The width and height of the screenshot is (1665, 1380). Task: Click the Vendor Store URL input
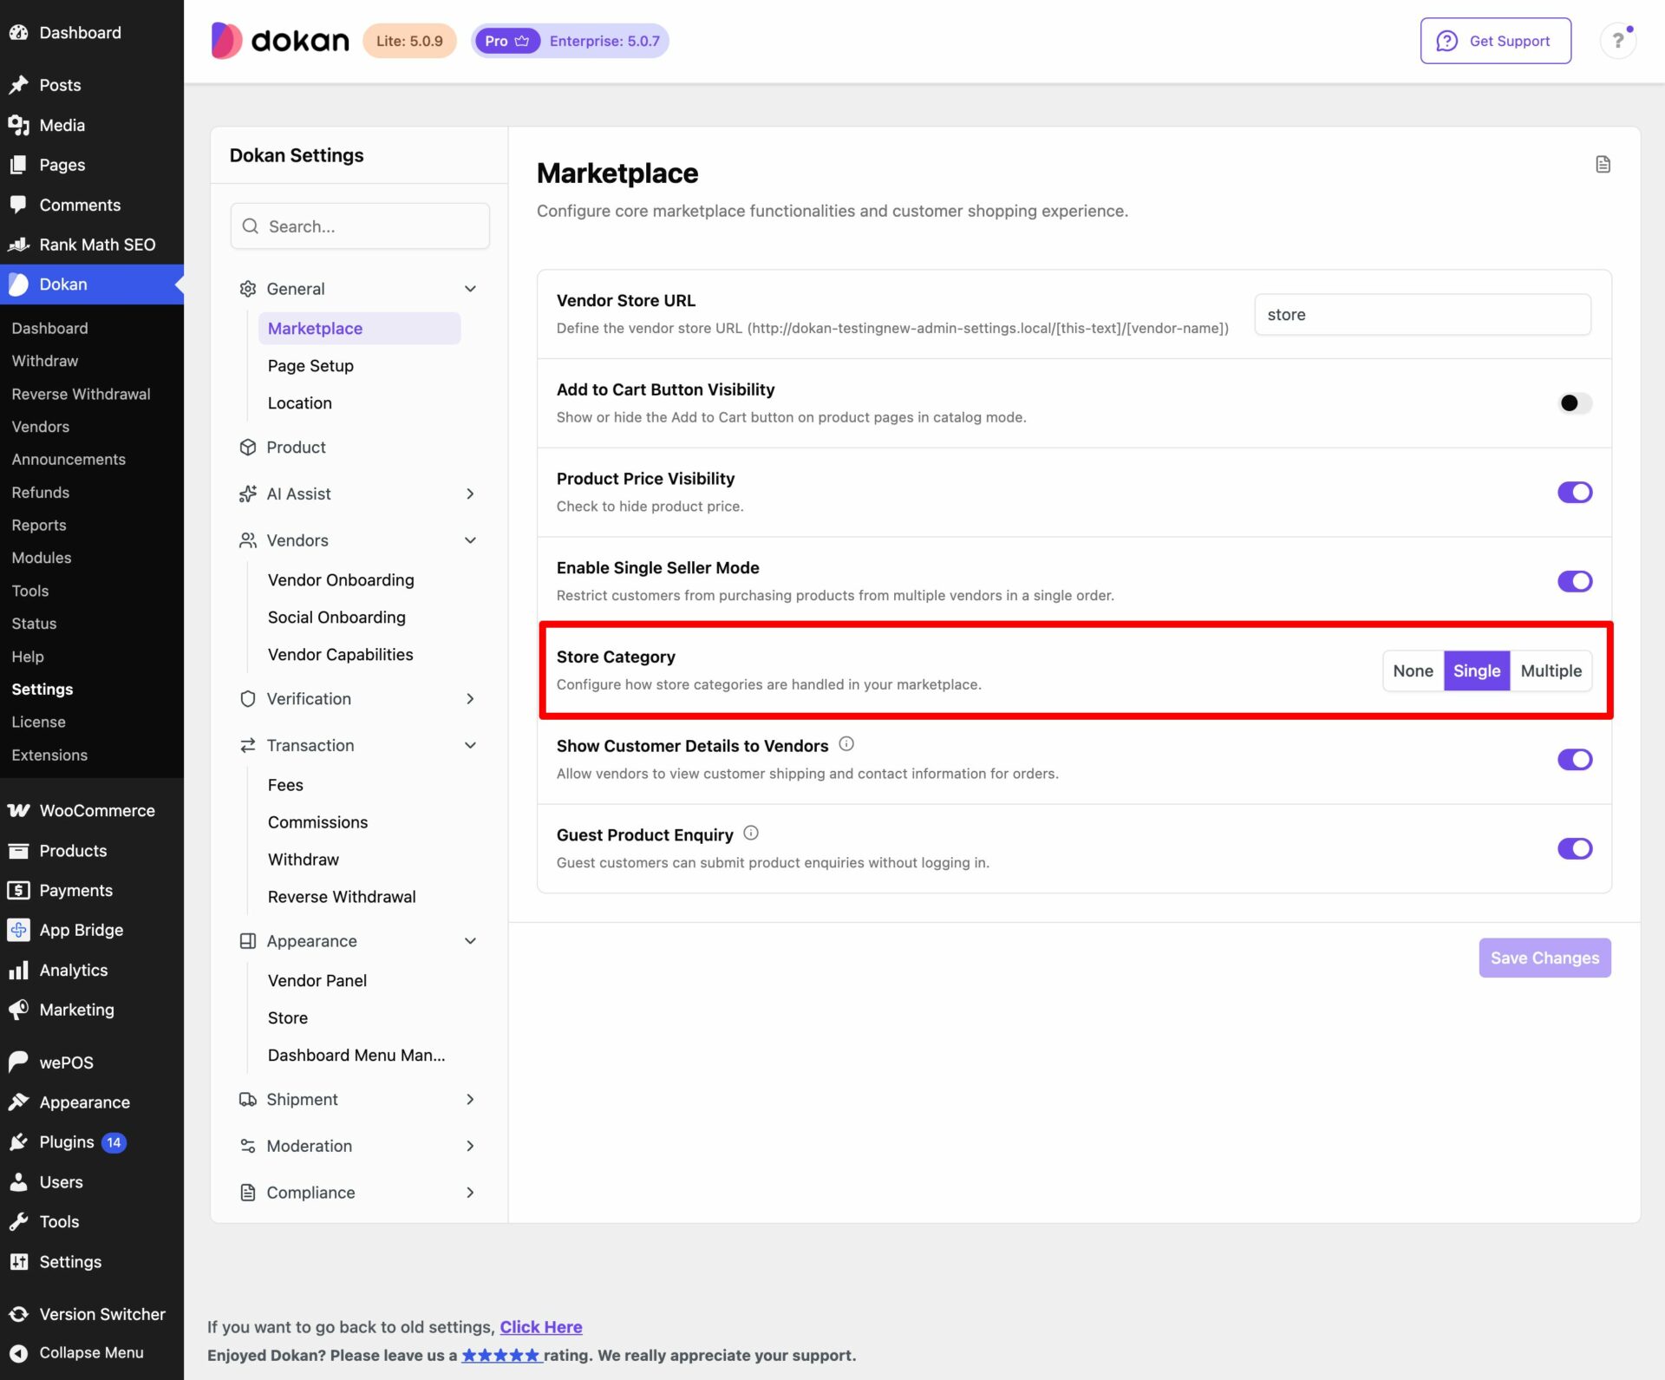click(1422, 314)
